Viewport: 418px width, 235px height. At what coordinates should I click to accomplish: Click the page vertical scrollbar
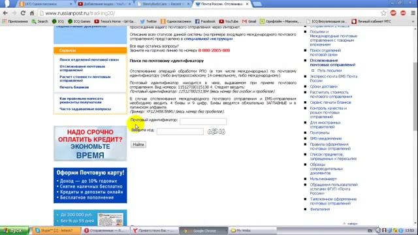tap(415, 96)
